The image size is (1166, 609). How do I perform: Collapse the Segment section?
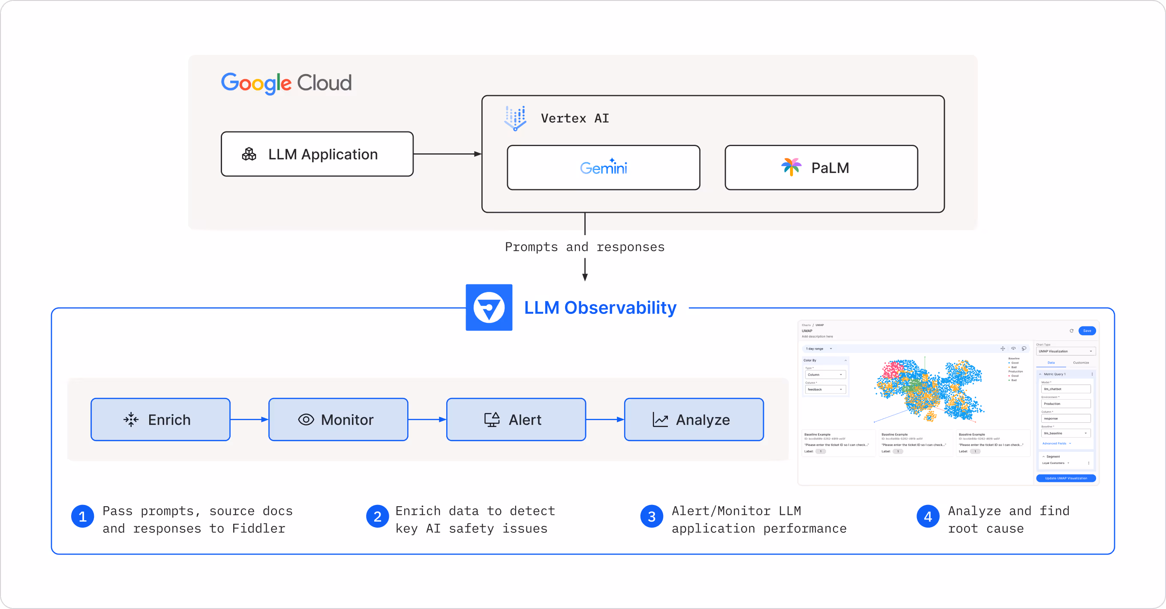(1043, 457)
